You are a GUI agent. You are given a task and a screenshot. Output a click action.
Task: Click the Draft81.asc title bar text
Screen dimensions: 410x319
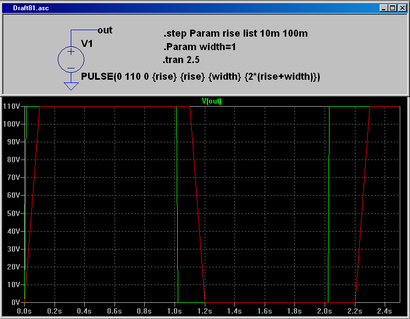click(31, 8)
